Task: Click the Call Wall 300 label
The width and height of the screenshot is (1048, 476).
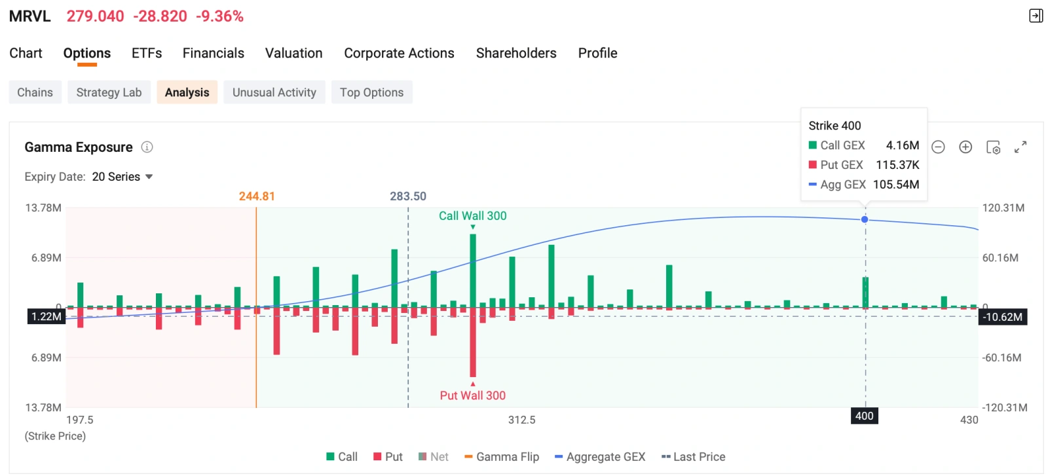Action: pyautogui.click(x=472, y=216)
